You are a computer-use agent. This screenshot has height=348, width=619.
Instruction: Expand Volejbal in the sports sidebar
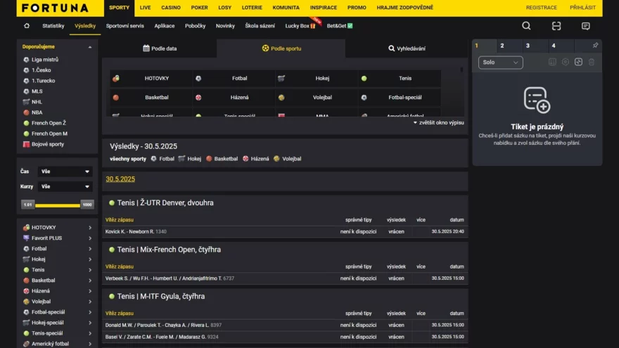tap(90, 302)
